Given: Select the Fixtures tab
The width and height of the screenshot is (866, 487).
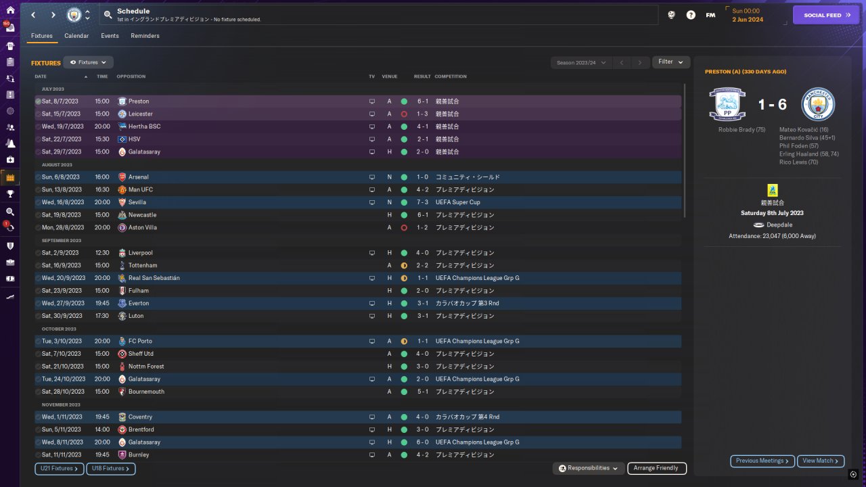Looking at the screenshot, I should [42, 36].
